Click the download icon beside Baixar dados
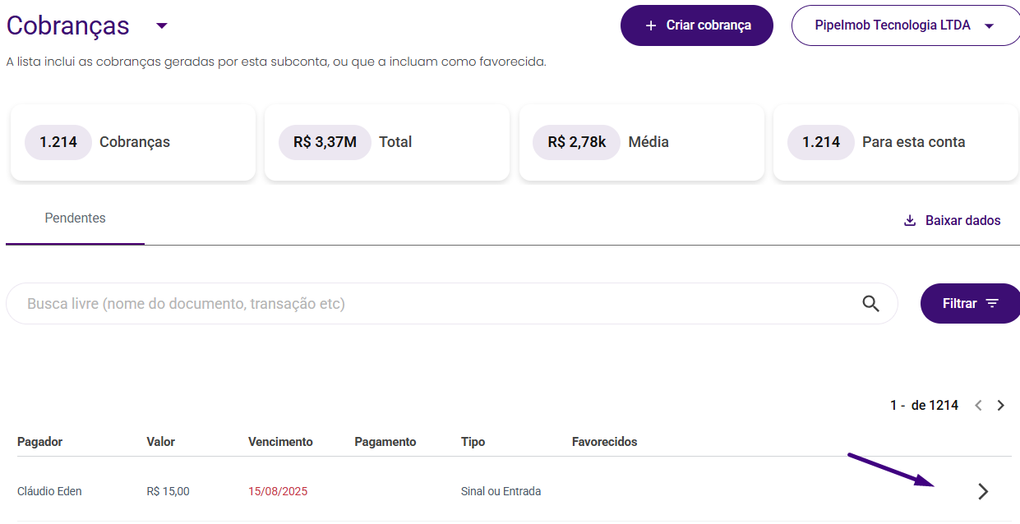This screenshot has height=524, width=1020. [x=910, y=220]
